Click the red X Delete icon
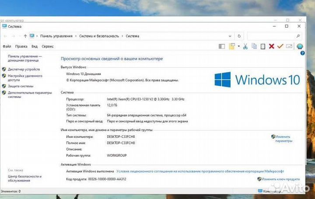Screen dimensions: 315x199 tap(272, 46)
